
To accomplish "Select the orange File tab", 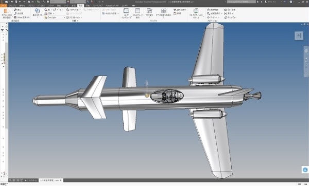I will coord(4,6).
